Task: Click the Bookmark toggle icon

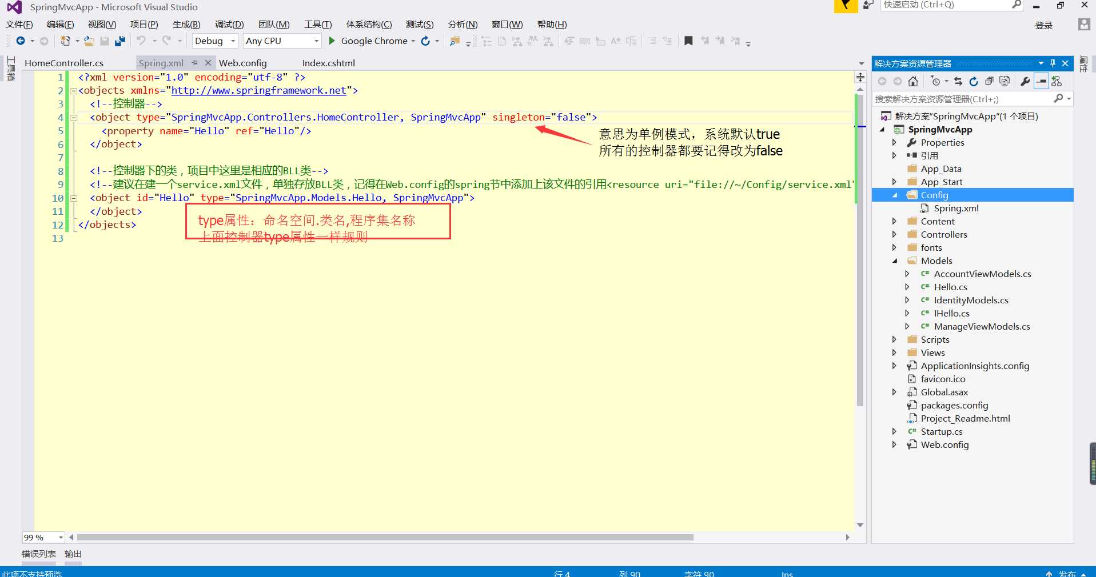Action: pyautogui.click(x=688, y=41)
